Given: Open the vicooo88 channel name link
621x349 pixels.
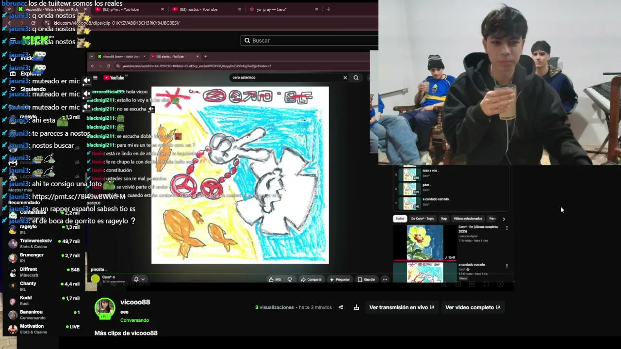Looking at the screenshot, I should coord(135,302).
